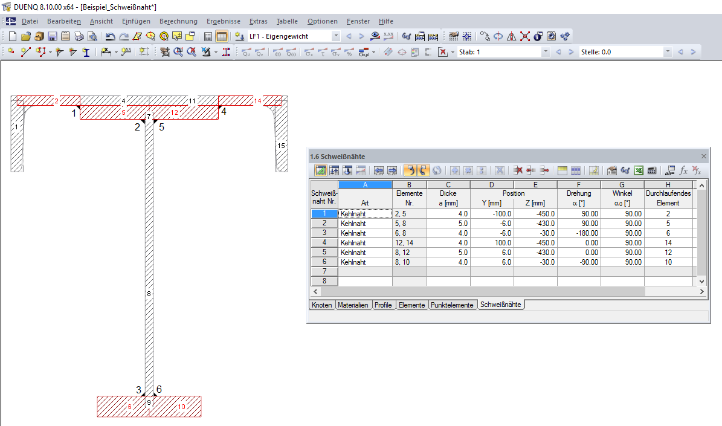Click the eye display icon in toolbar
Screen dimensions: 722x426
[375, 36]
